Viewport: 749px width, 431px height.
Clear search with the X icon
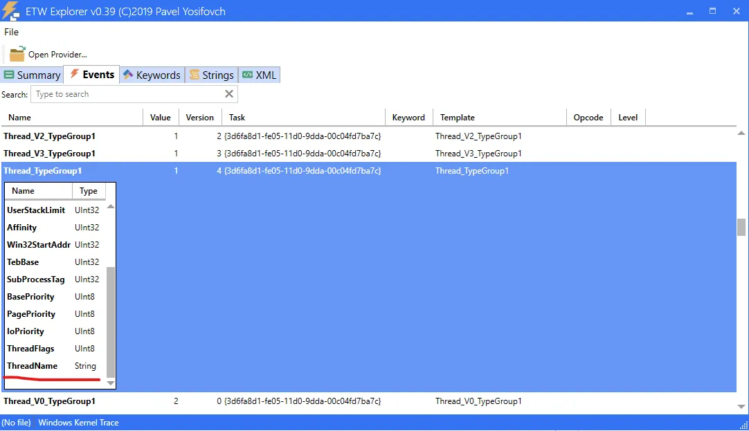[229, 94]
